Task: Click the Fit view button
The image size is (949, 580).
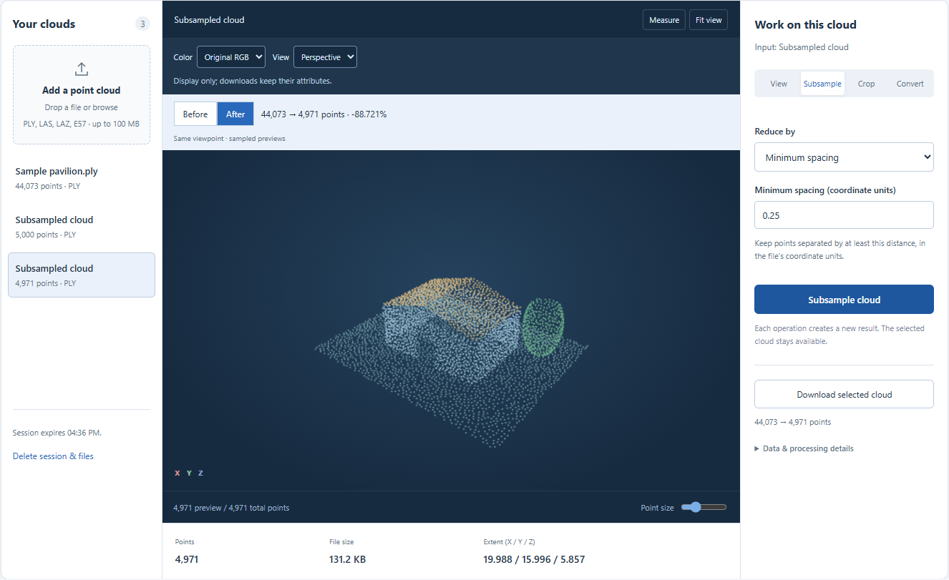Action: 709,20
